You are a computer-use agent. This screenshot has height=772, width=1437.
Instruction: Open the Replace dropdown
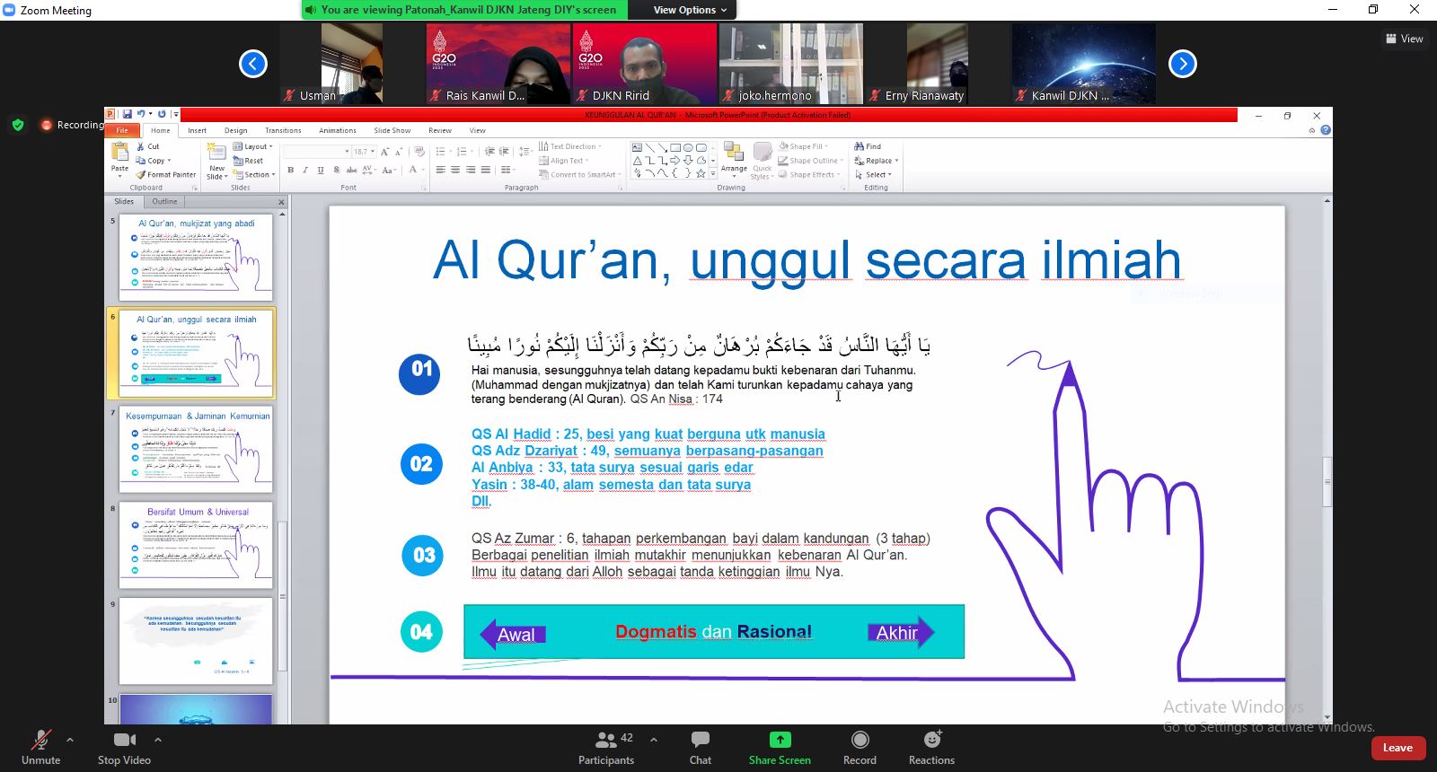click(877, 161)
